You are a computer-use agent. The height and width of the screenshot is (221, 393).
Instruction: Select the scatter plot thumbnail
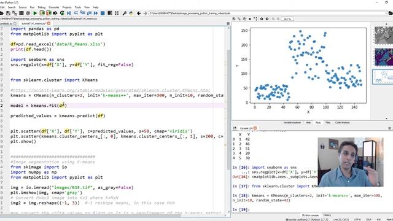click(x=383, y=77)
